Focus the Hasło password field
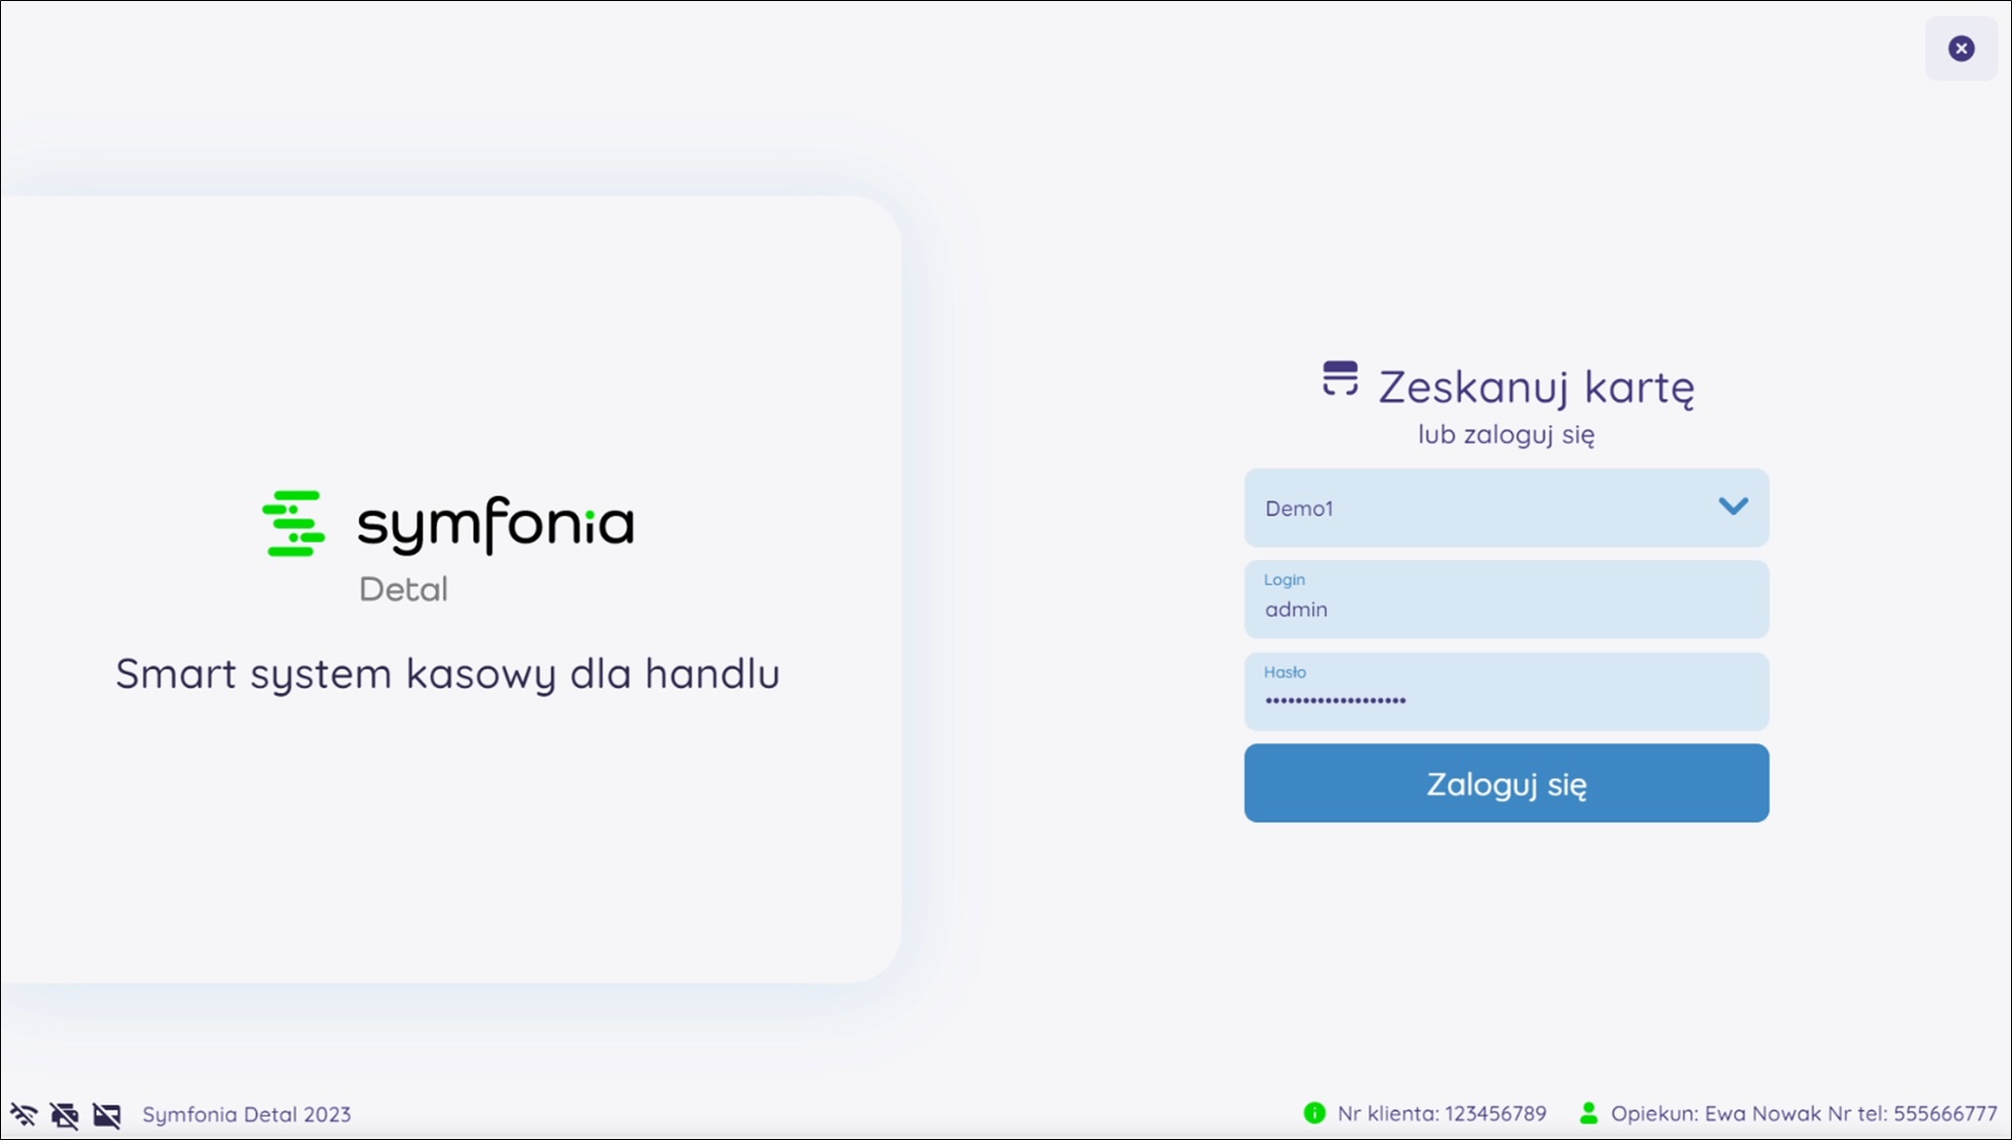 click(x=1505, y=692)
